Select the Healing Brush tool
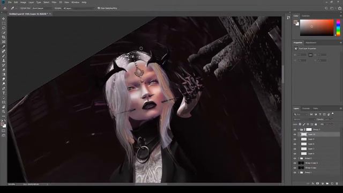 point(4,51)
